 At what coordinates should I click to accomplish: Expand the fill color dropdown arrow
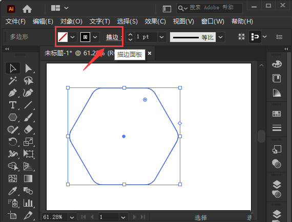[72, 37]
